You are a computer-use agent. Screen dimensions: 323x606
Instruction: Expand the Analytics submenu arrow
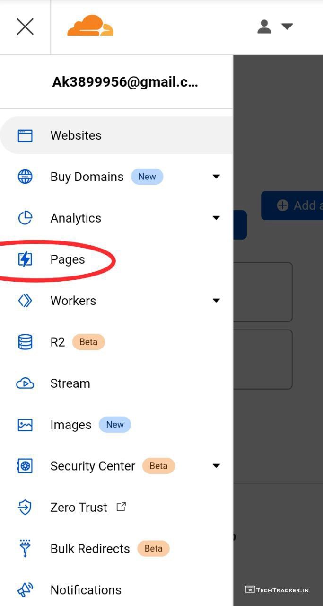pyautogui.click(x=216, y=218)
